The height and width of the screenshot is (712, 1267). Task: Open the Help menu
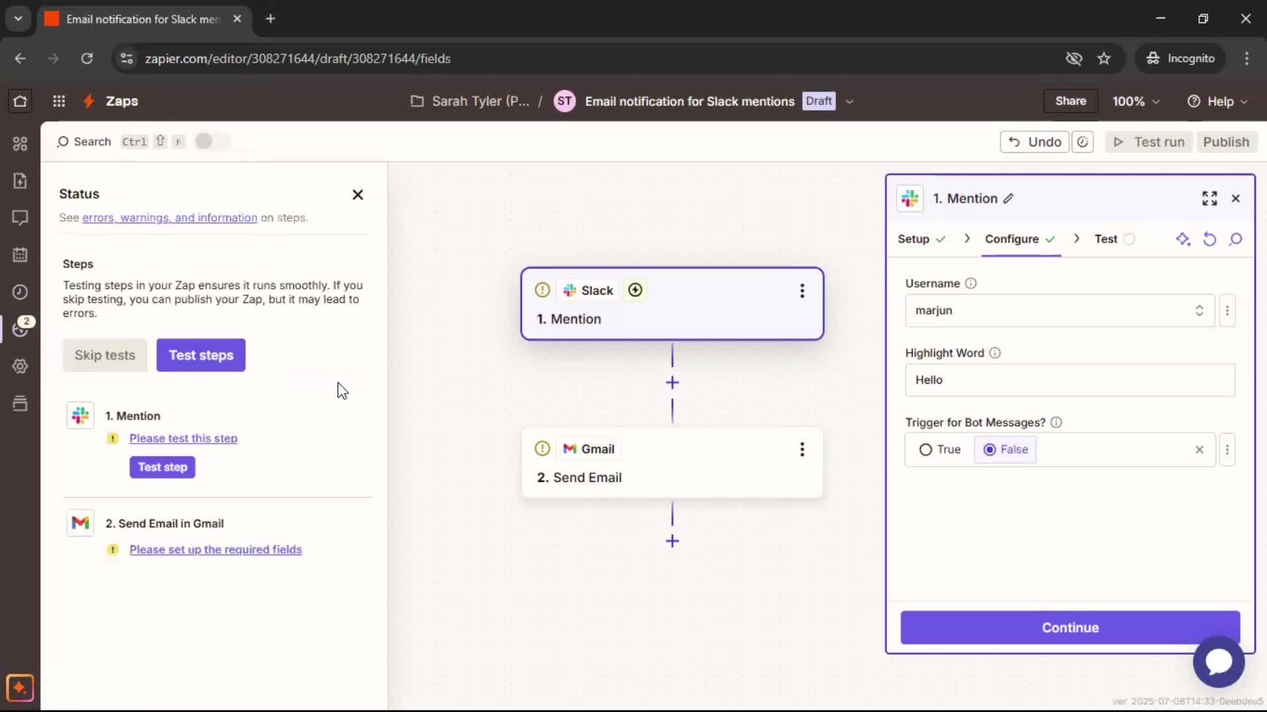pyautogui.click(x=1218, y=102)
